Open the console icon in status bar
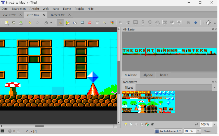This screenshot has height=136, width=219. click(3, 131)
